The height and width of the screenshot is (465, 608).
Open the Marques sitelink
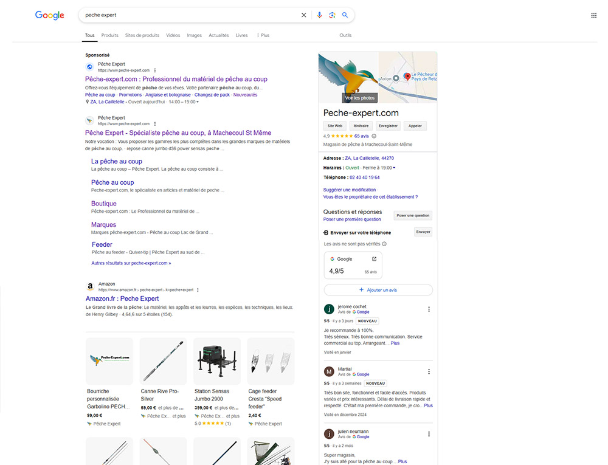tap(103, 225)
